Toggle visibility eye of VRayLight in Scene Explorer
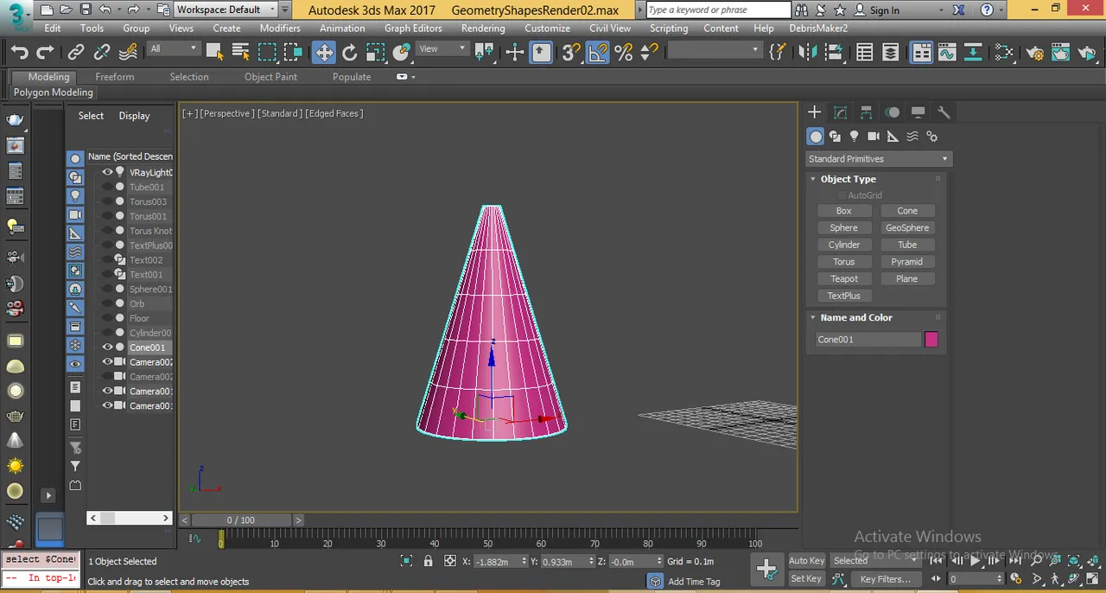 pyautogui.click(x=108, y=173)
